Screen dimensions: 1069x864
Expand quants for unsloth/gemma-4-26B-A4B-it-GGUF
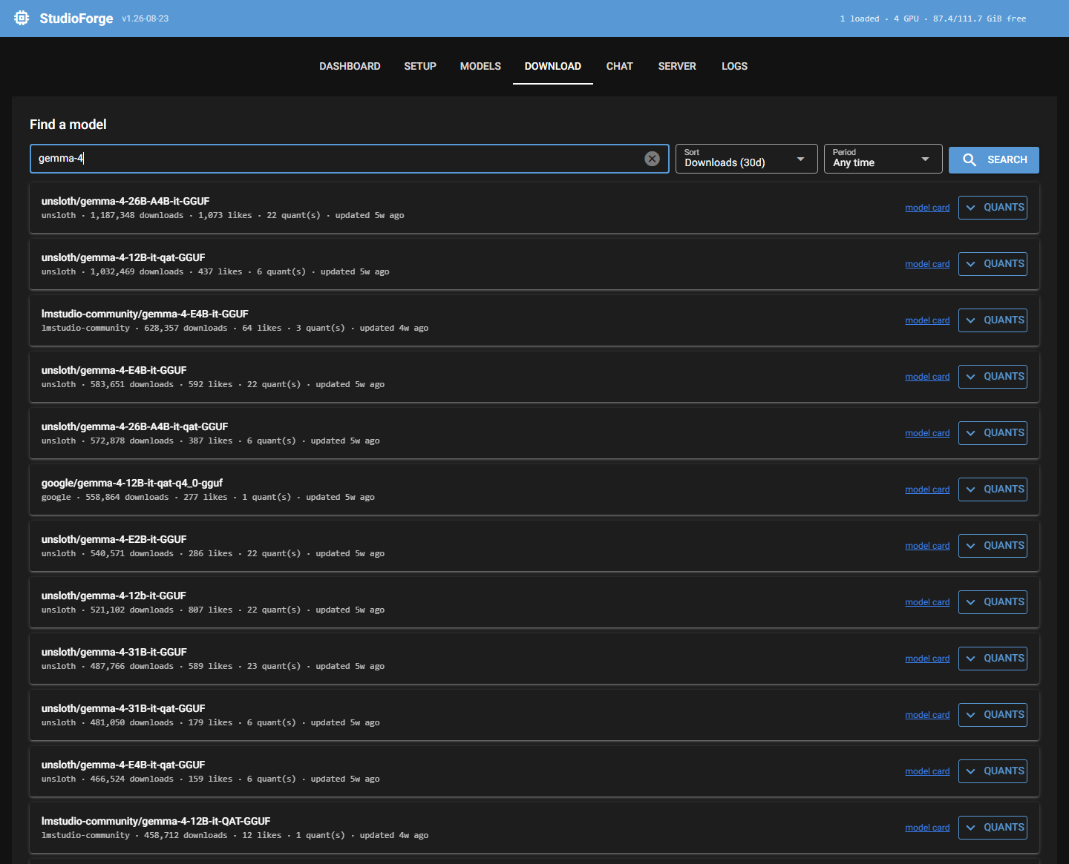[x=993, y=208]
